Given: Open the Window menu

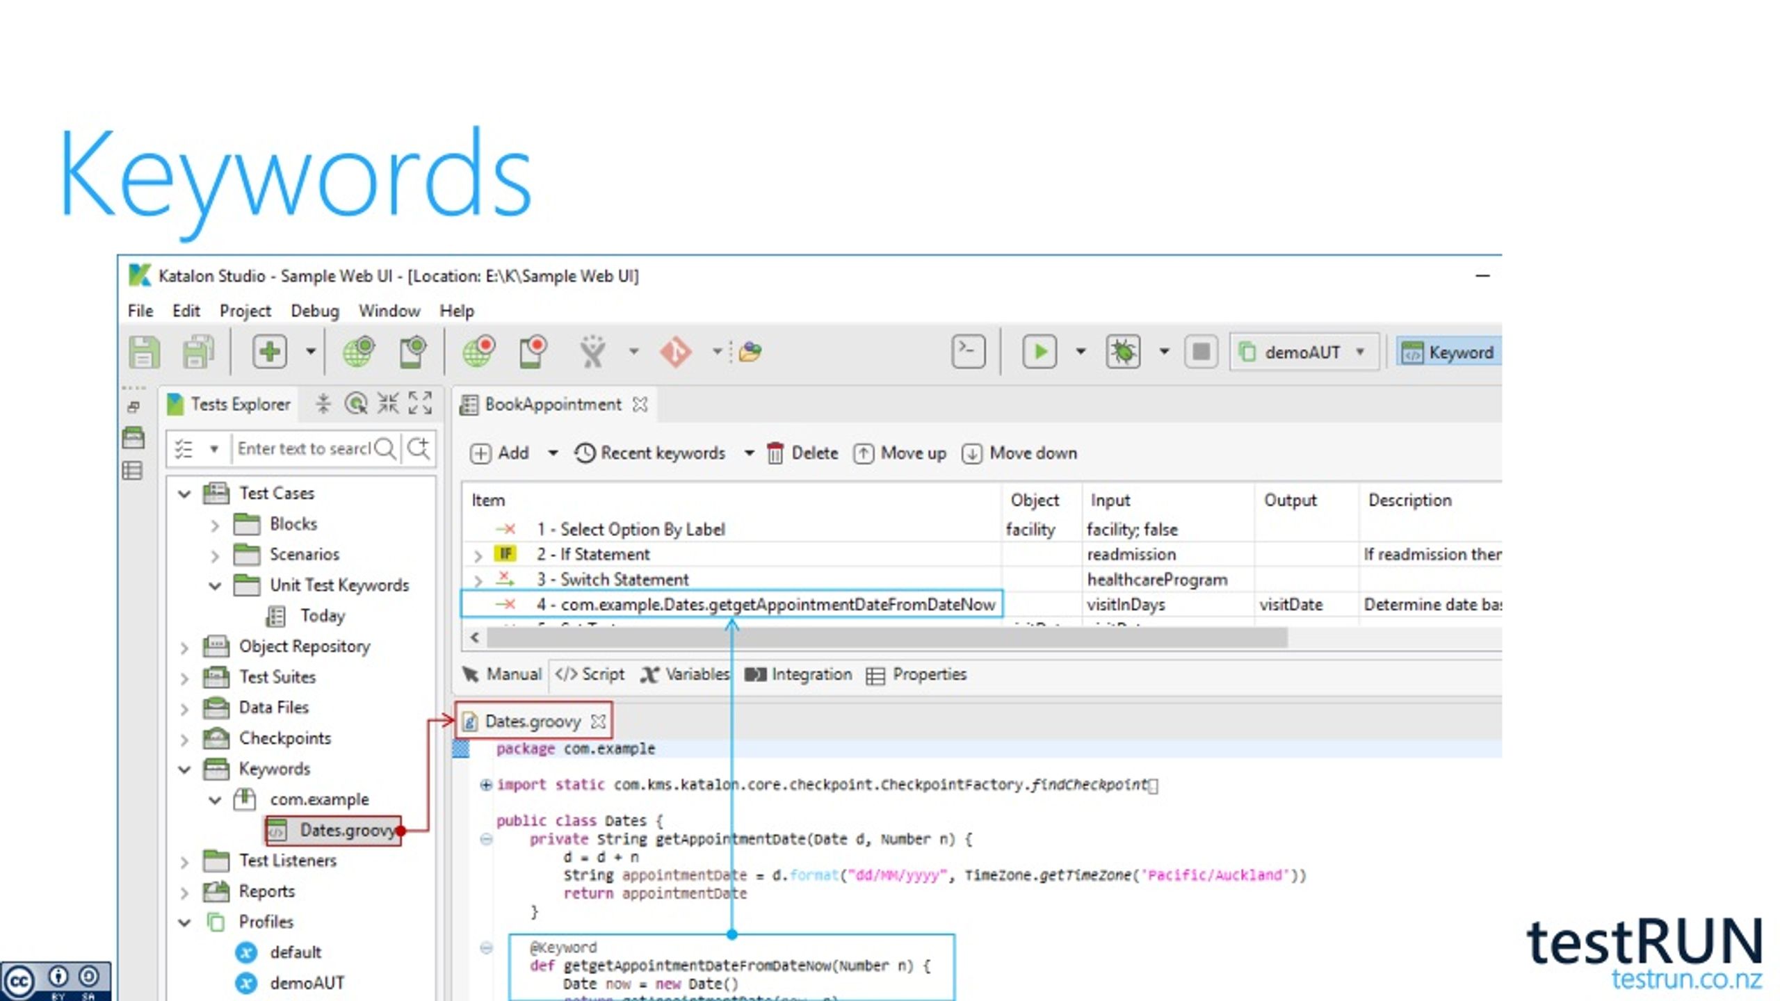Looking at the screenshot, I should point(389,311).
